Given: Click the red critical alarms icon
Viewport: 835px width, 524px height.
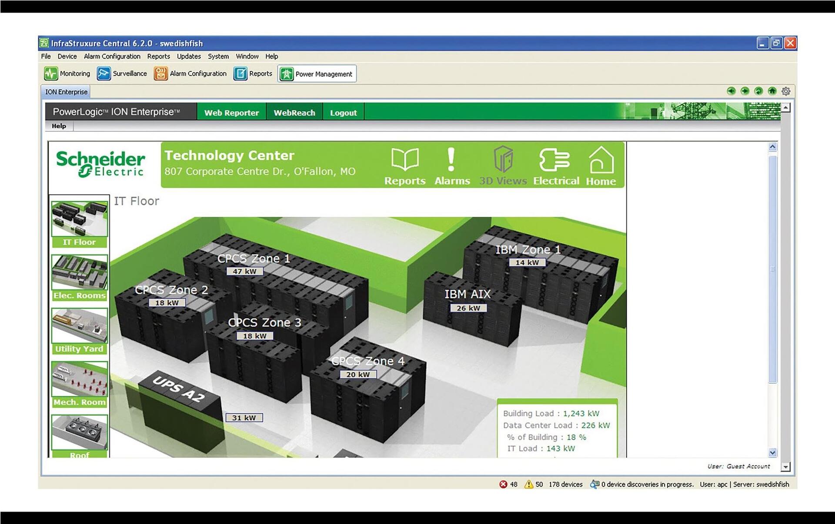Looking at the screenshot, I should click(x=503, y=484).
